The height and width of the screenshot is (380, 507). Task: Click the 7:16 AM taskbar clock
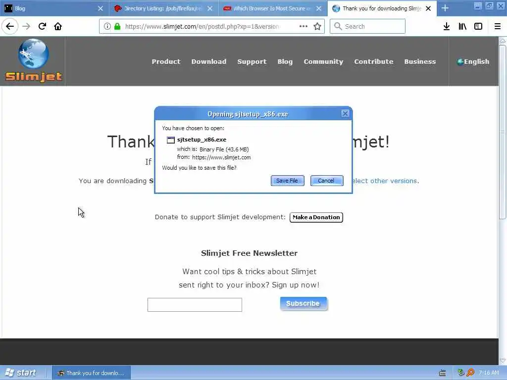pos(489,373)
